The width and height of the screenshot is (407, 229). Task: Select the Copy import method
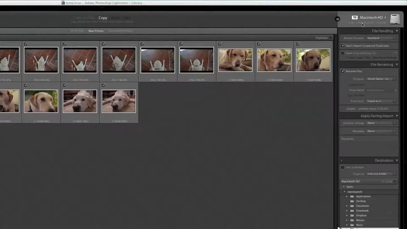tap(103, 18)
